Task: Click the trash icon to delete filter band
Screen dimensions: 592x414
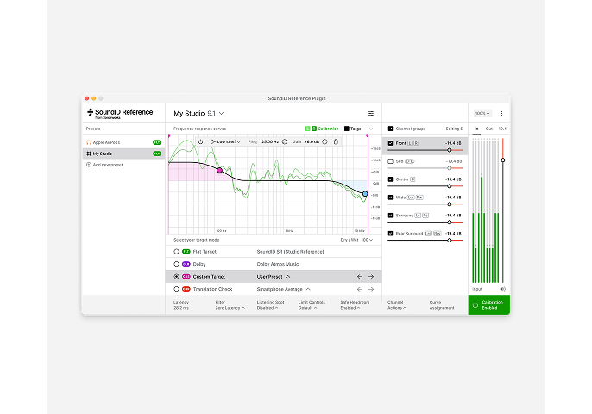Action: pyautogui.click(x=336, y=142)
